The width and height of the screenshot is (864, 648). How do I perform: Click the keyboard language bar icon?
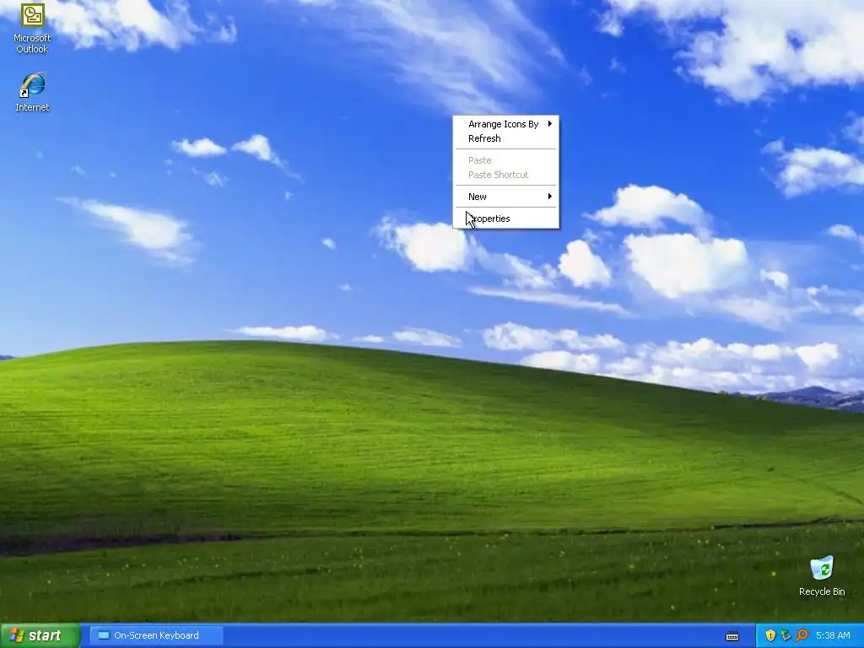[732, 636]
